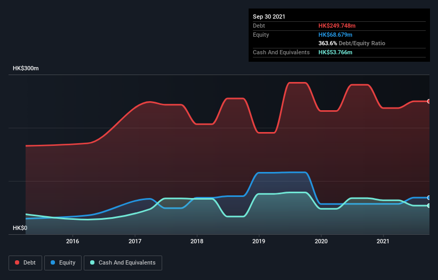Click the 363.6% Debt/Equity Ratio text
Image resolution: width=438 pixels, height=280 pixels.
(x=352, y=43)
